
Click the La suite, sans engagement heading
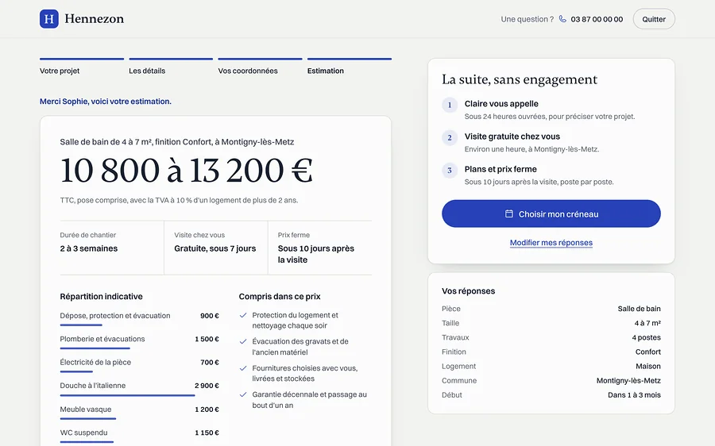click(520, 79)
